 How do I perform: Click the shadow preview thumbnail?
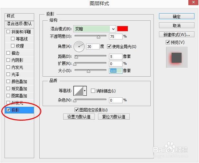pyautogui.click(x=176, y=58)
